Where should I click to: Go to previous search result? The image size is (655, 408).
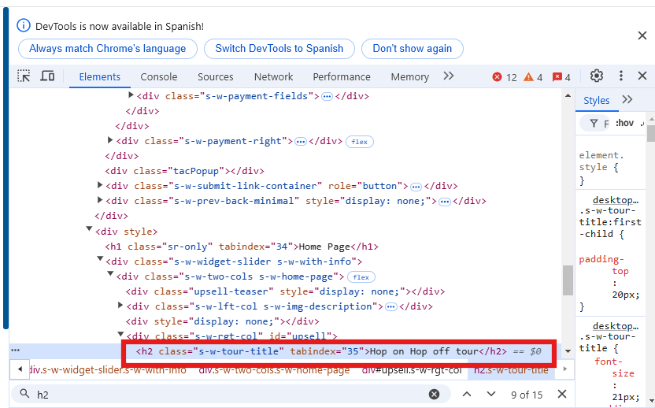pos(467,394)
